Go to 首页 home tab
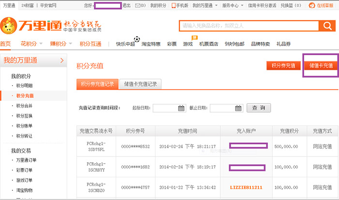This screenshot has width=339, height=200. [x=5, y=44]
